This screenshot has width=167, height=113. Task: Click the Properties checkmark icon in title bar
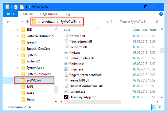[x=16, y=7]
